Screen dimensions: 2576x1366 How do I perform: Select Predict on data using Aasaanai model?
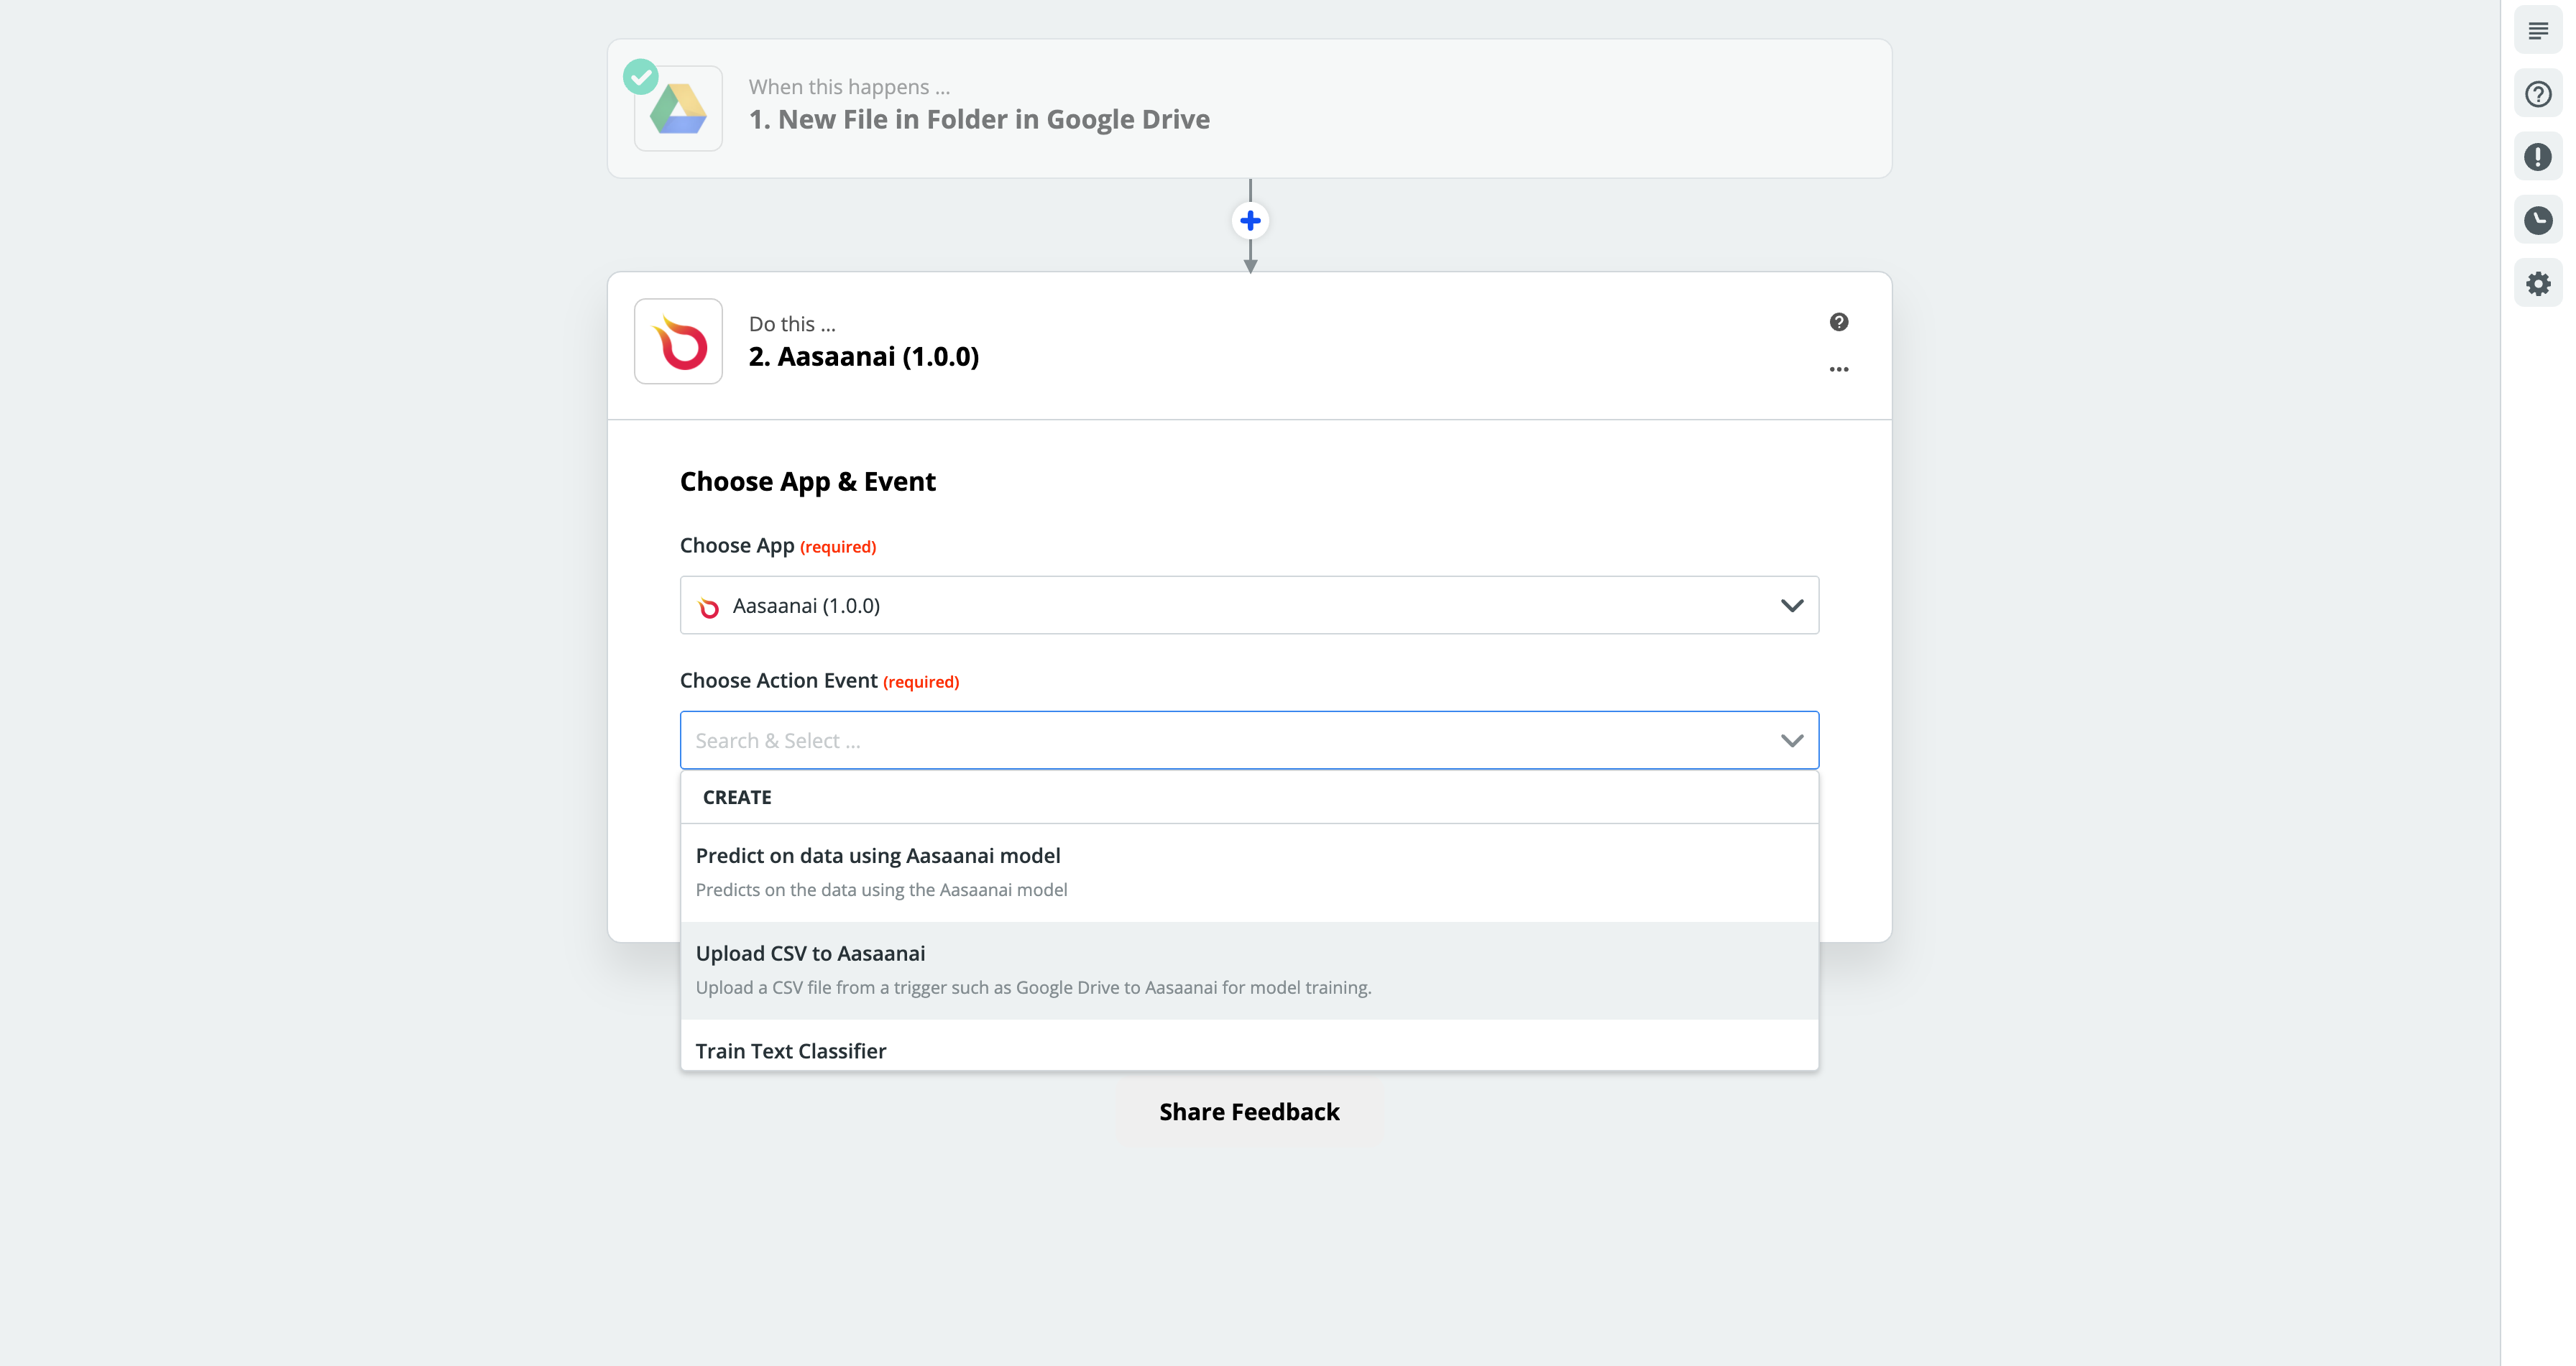(1249, 872)
